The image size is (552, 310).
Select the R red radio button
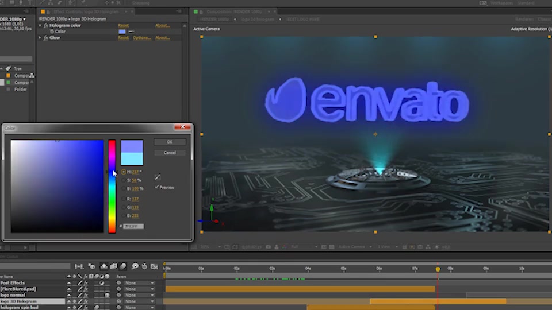coord(124,199)
